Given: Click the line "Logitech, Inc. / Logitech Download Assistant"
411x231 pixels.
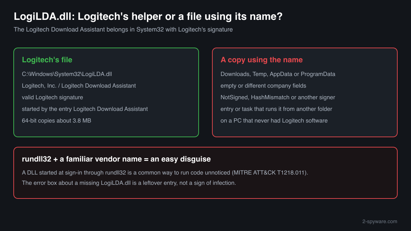Looking at the screenshot, I should (x=79, y=86).
